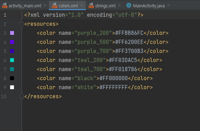Click the "purple_500" name attribute
Viewport: 200px width, 131px height.
click(x=93, y=42)
